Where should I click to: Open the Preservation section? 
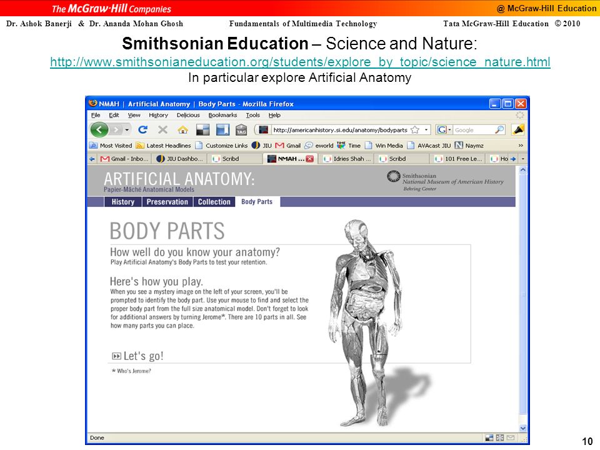167,202
